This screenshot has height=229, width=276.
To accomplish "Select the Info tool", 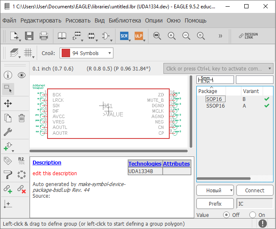I will (8, 75).
